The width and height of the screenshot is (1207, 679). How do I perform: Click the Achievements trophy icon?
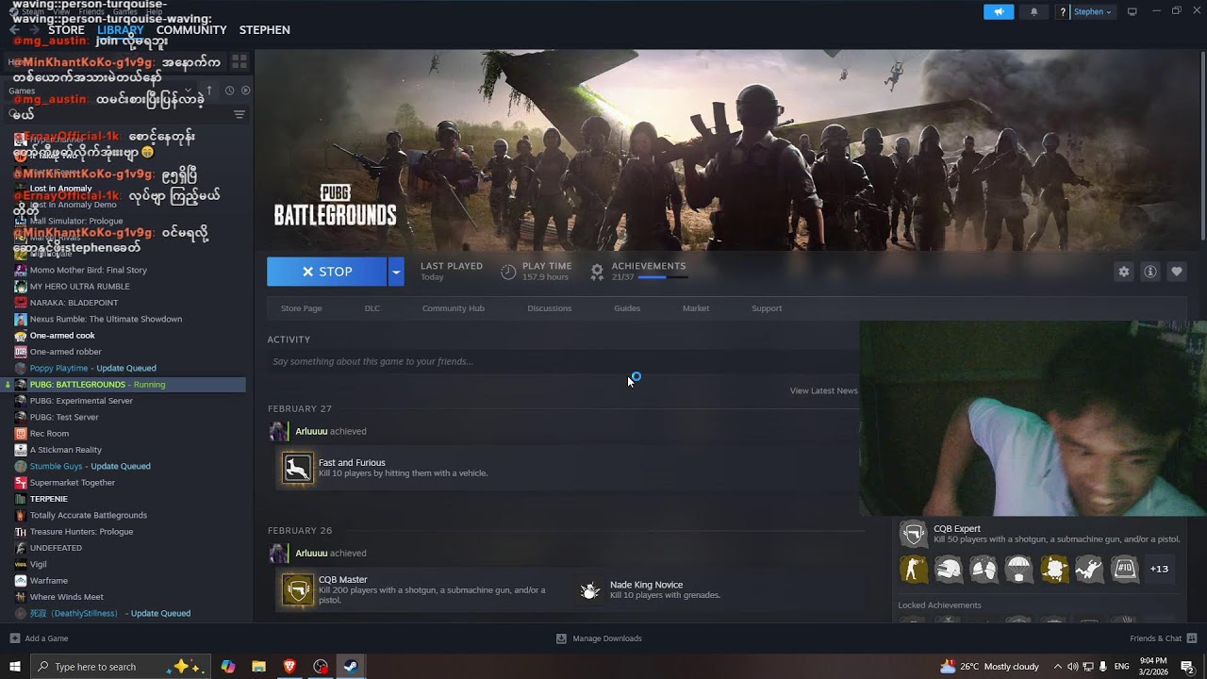click(x=597, y=272)
